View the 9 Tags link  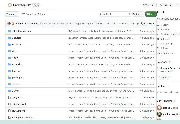click(x=40, y=14)
